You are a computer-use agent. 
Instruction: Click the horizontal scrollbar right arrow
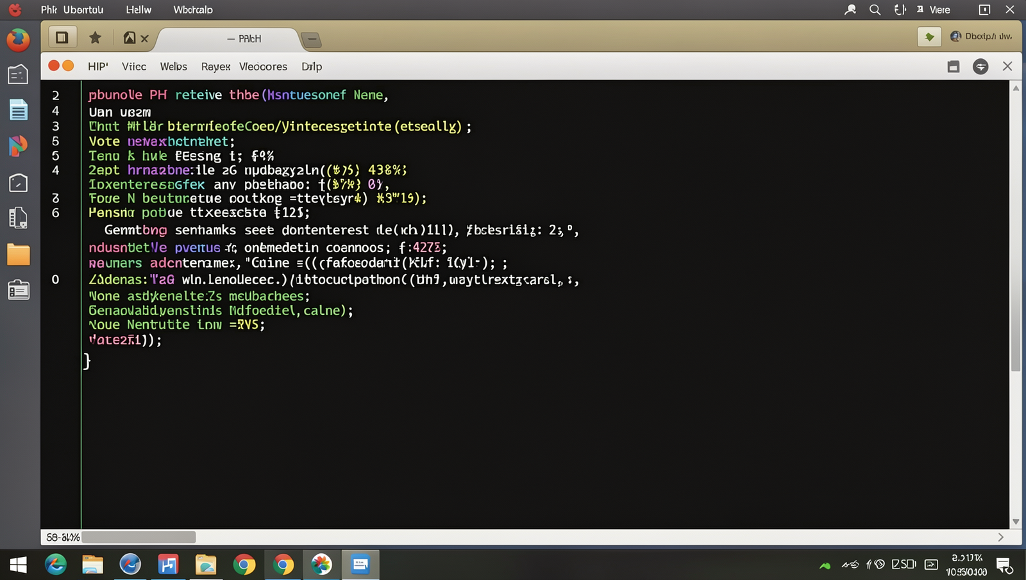click(x=1001, y=537)
